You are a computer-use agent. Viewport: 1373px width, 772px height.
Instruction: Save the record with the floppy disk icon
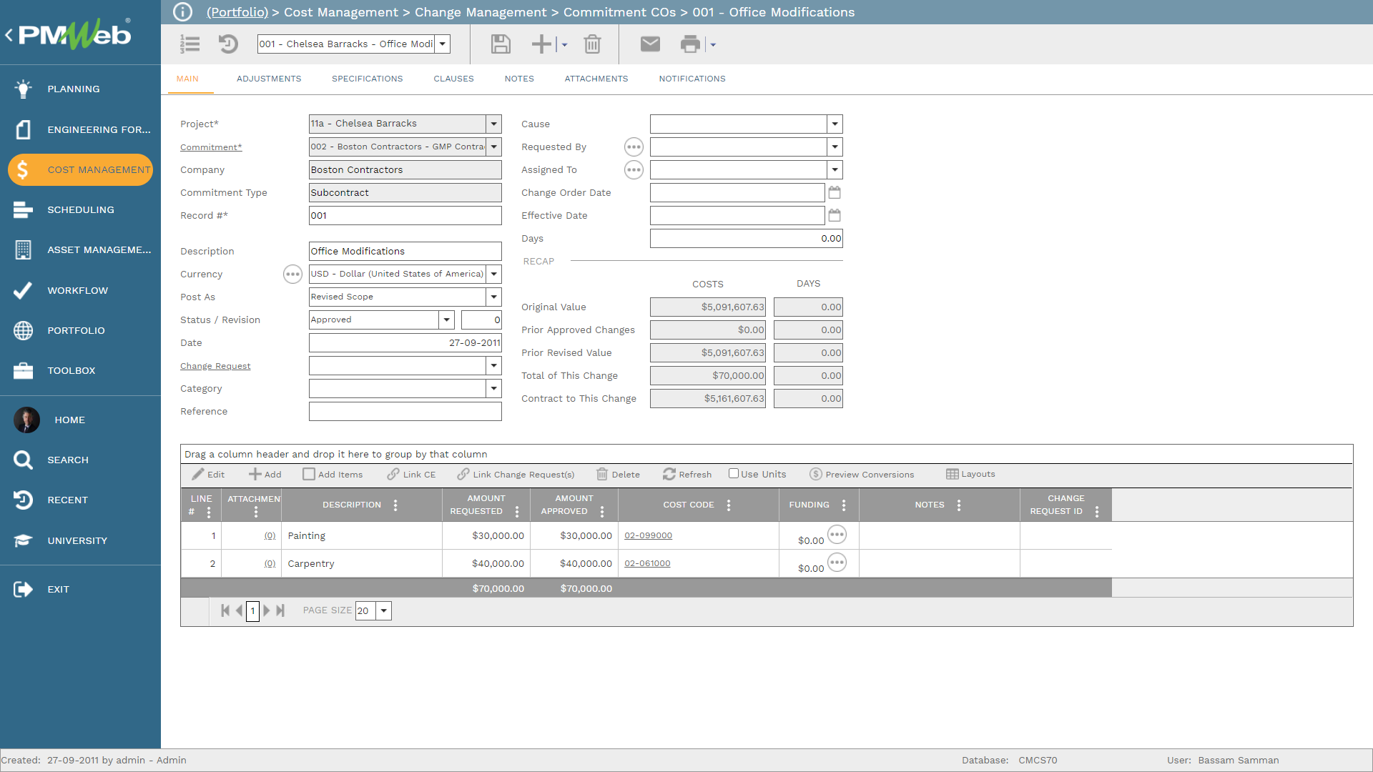tap(501, 44)
